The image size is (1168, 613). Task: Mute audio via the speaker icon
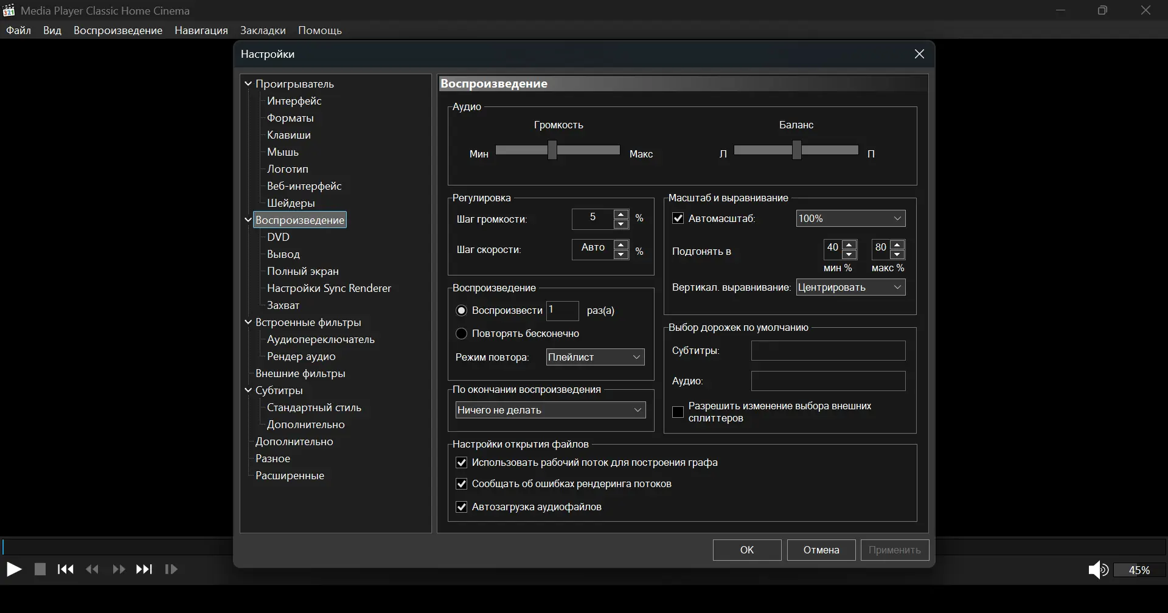(1098, 569)
